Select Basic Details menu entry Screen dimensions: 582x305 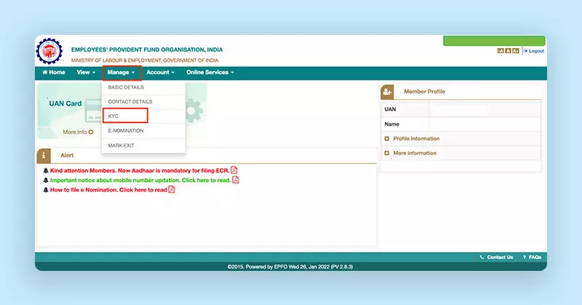126,87
